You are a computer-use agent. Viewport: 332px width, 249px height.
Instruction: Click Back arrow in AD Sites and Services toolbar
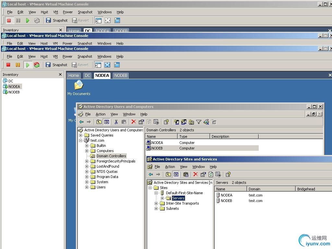[x=151, y=174]
